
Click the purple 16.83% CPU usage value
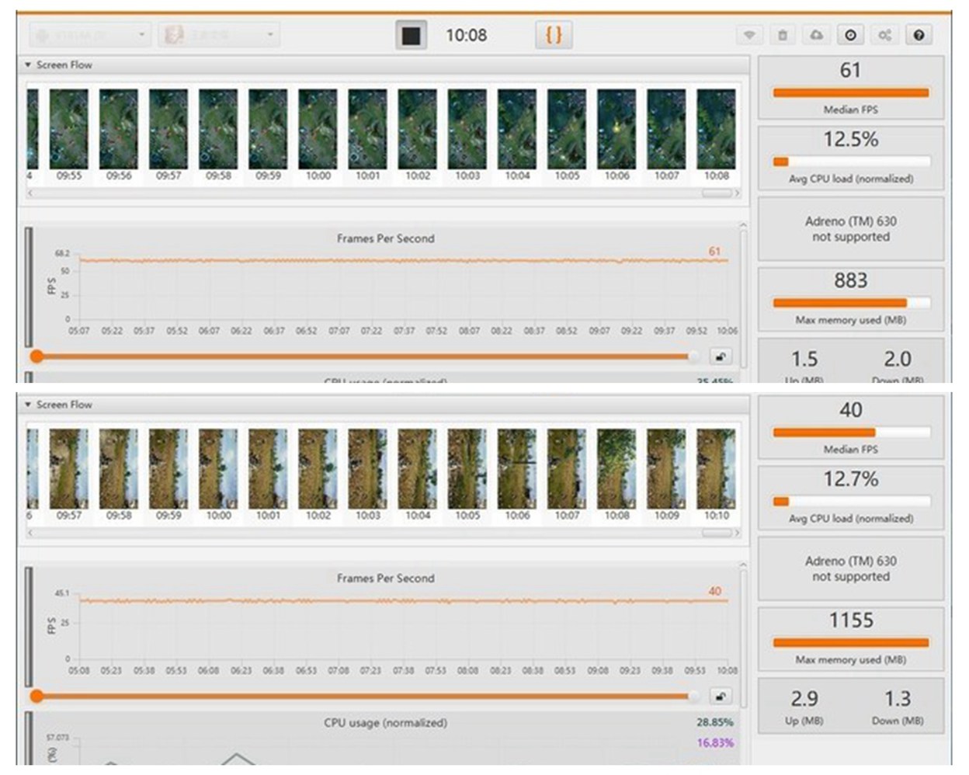pyautogui.click(x=714, y=743)
